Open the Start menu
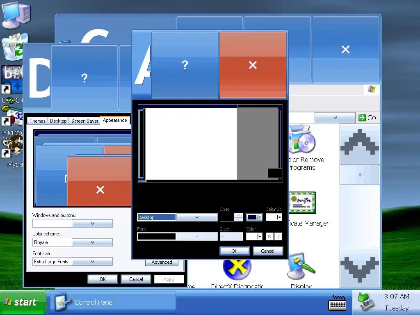The image size is (420, 315). click(23, 302)
